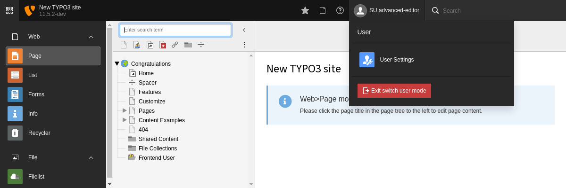The image size is (566, 188).
Task: Click the open documents icon in top bar
Action: pos(323,10)
